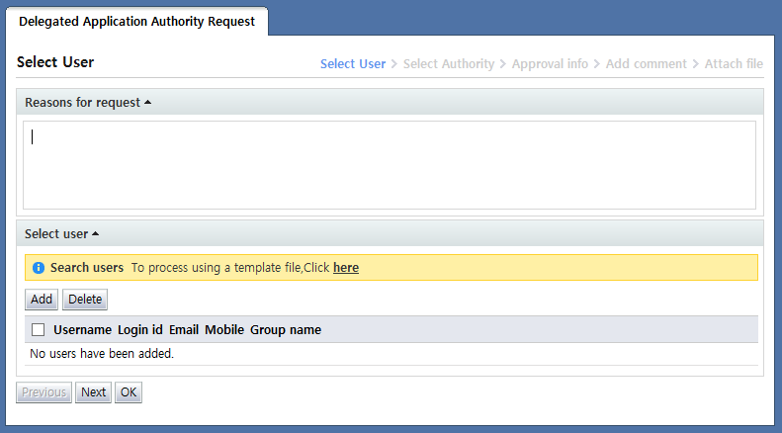Click the Group name column header
782x433 pixels.
tap(285, 329)
